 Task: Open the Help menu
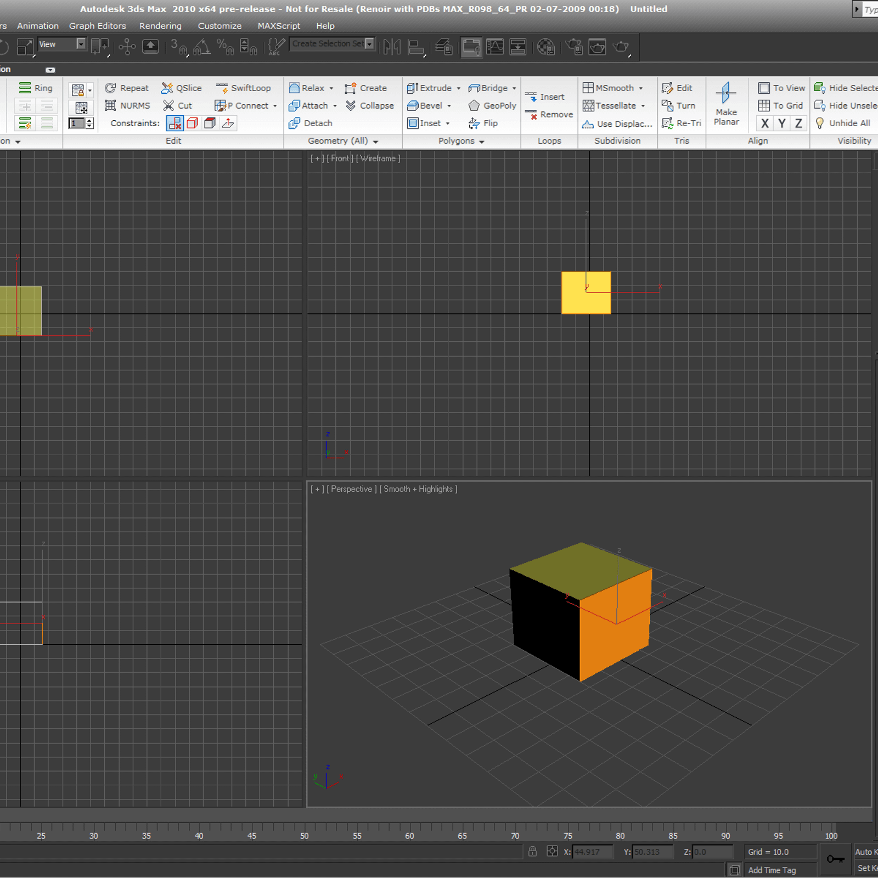tap(325, 26)
